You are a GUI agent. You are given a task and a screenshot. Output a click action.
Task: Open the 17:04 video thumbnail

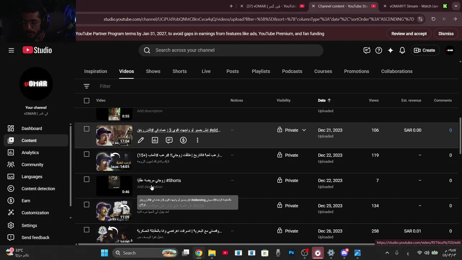pyautogui.click(x=114, y=135)
